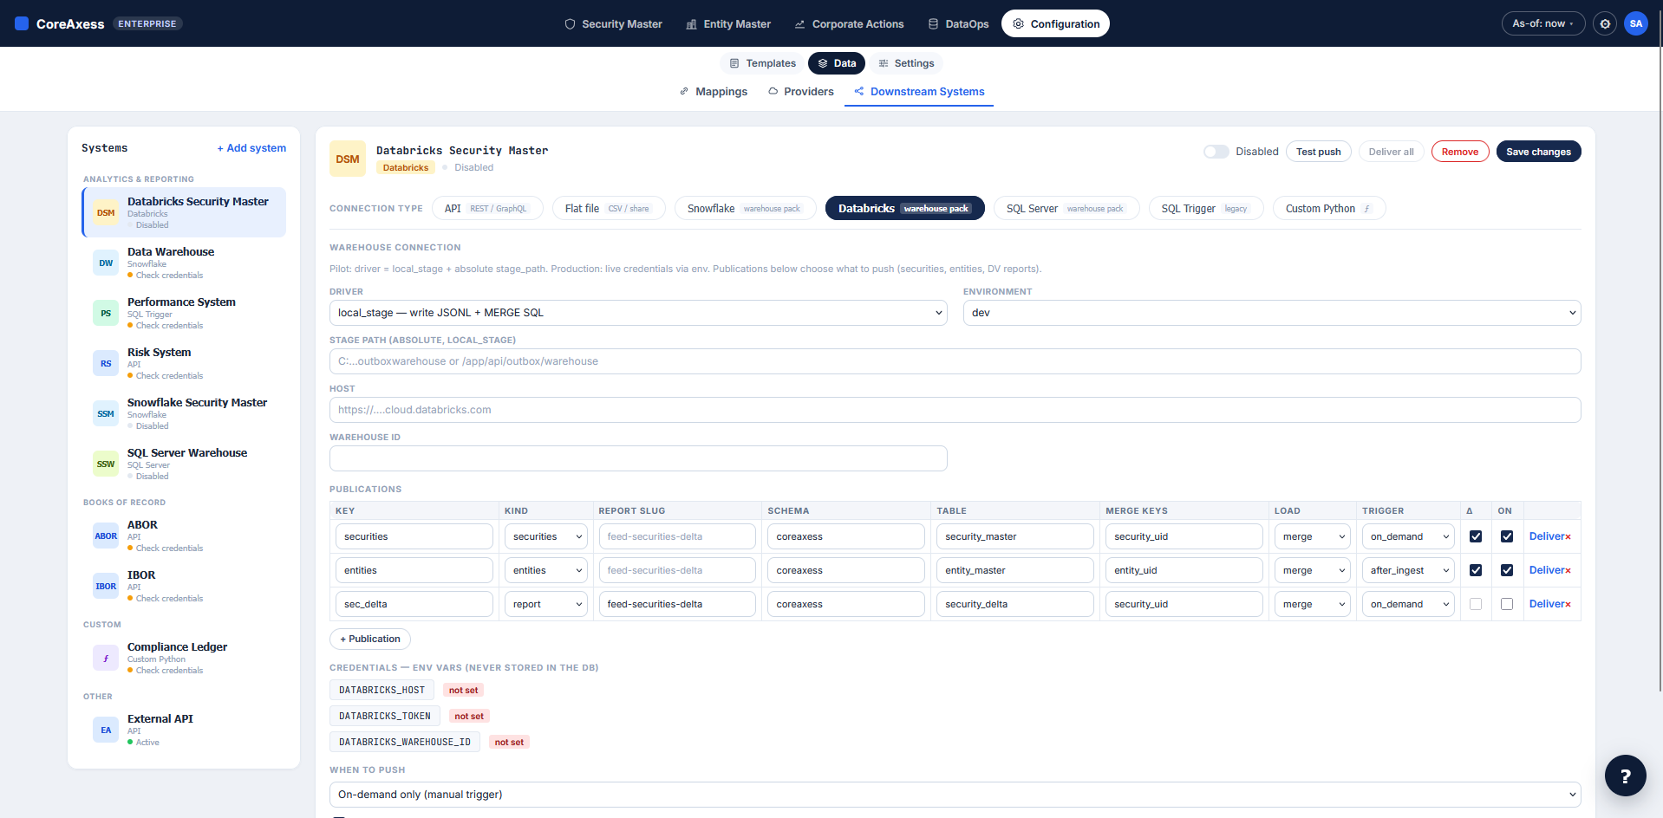Open the Environment dropdown showing dev
1663x818 pixels.
tap(1272, 313)
